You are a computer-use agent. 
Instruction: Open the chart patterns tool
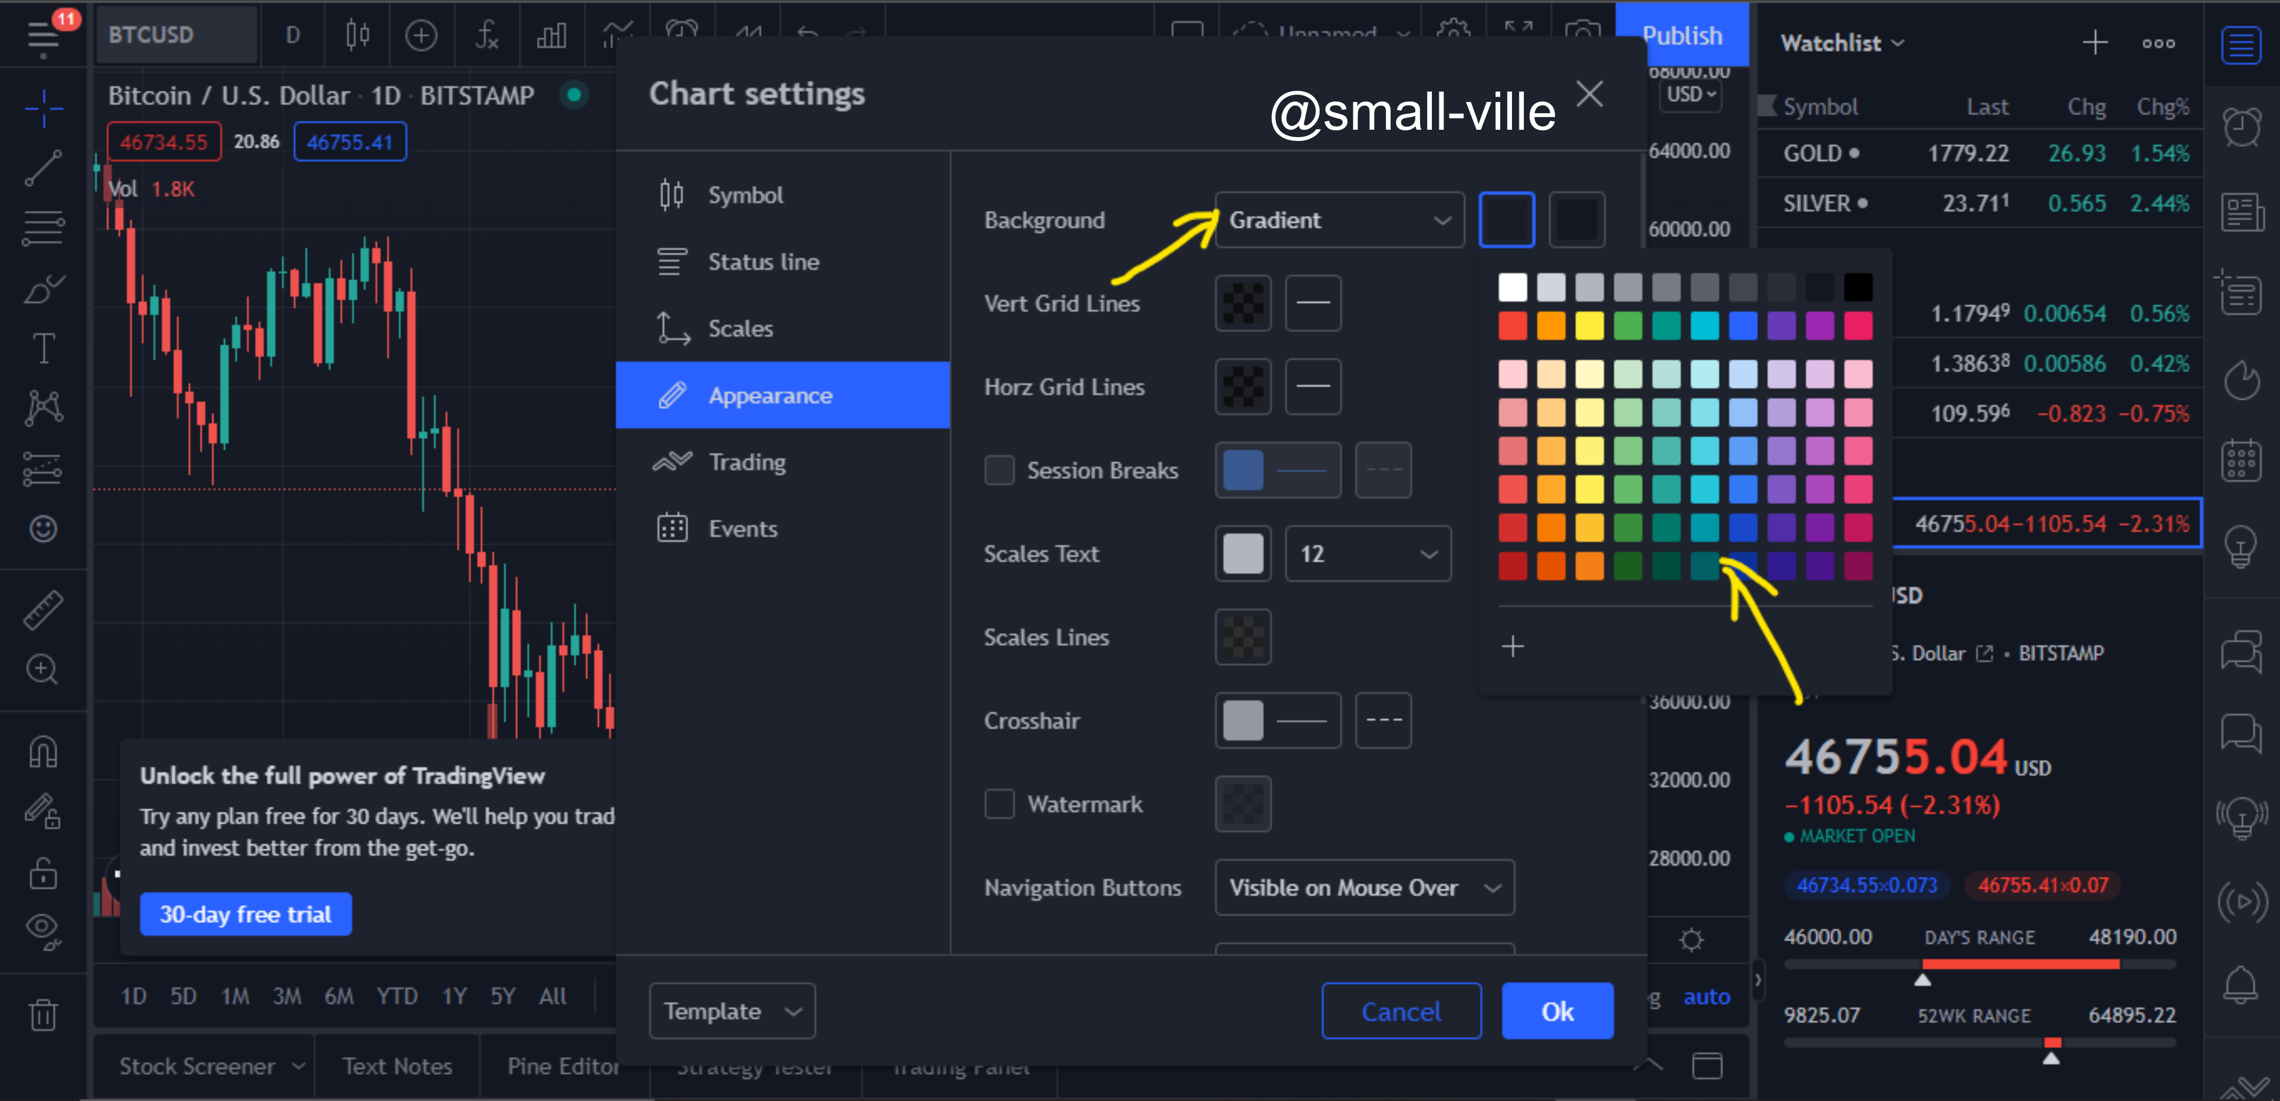(43, 407)
